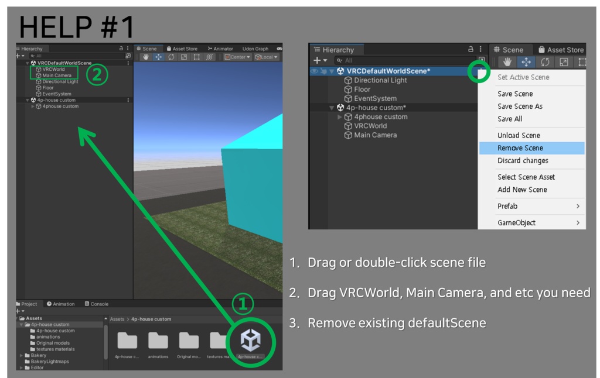Select Rotate tool in right screenshot toolbar

[x=545, y=62]
